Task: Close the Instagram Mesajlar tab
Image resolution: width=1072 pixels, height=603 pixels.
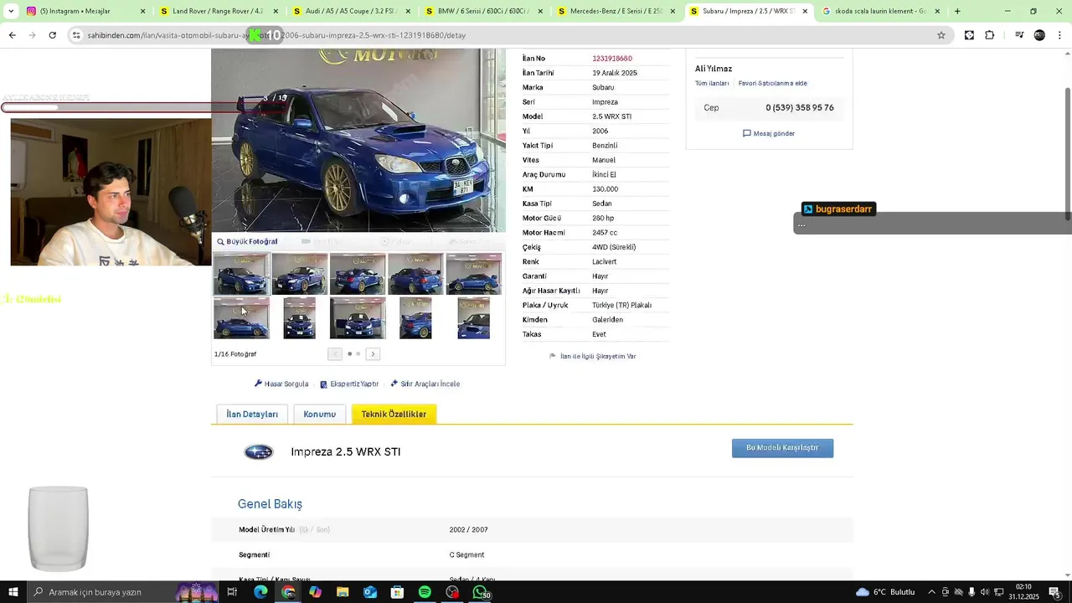Action: coord(142,11)
